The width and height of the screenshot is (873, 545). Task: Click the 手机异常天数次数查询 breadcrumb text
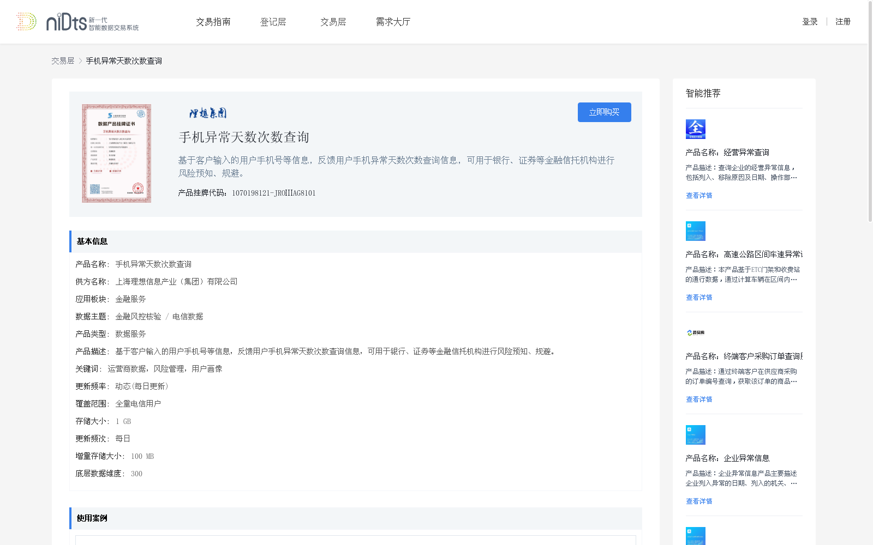[124, 61]
